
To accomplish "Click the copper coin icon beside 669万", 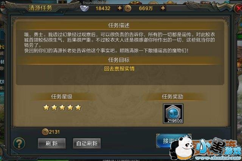I will click(x=128, y=8).
